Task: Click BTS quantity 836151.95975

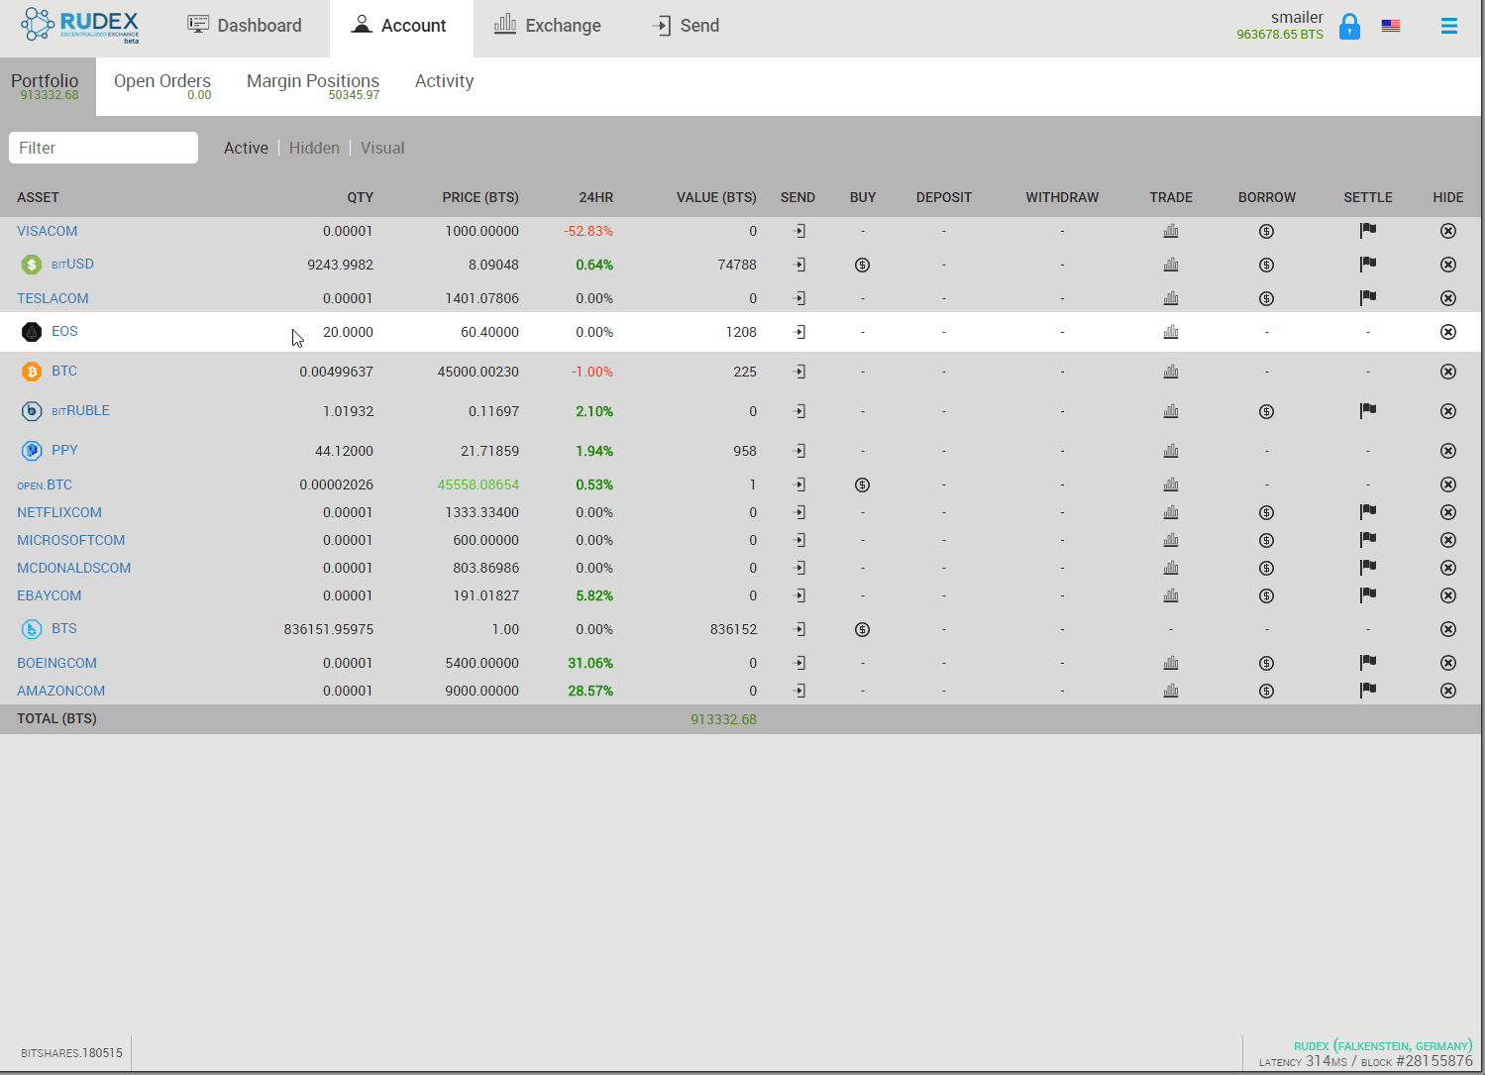Action: coord(328,629)
